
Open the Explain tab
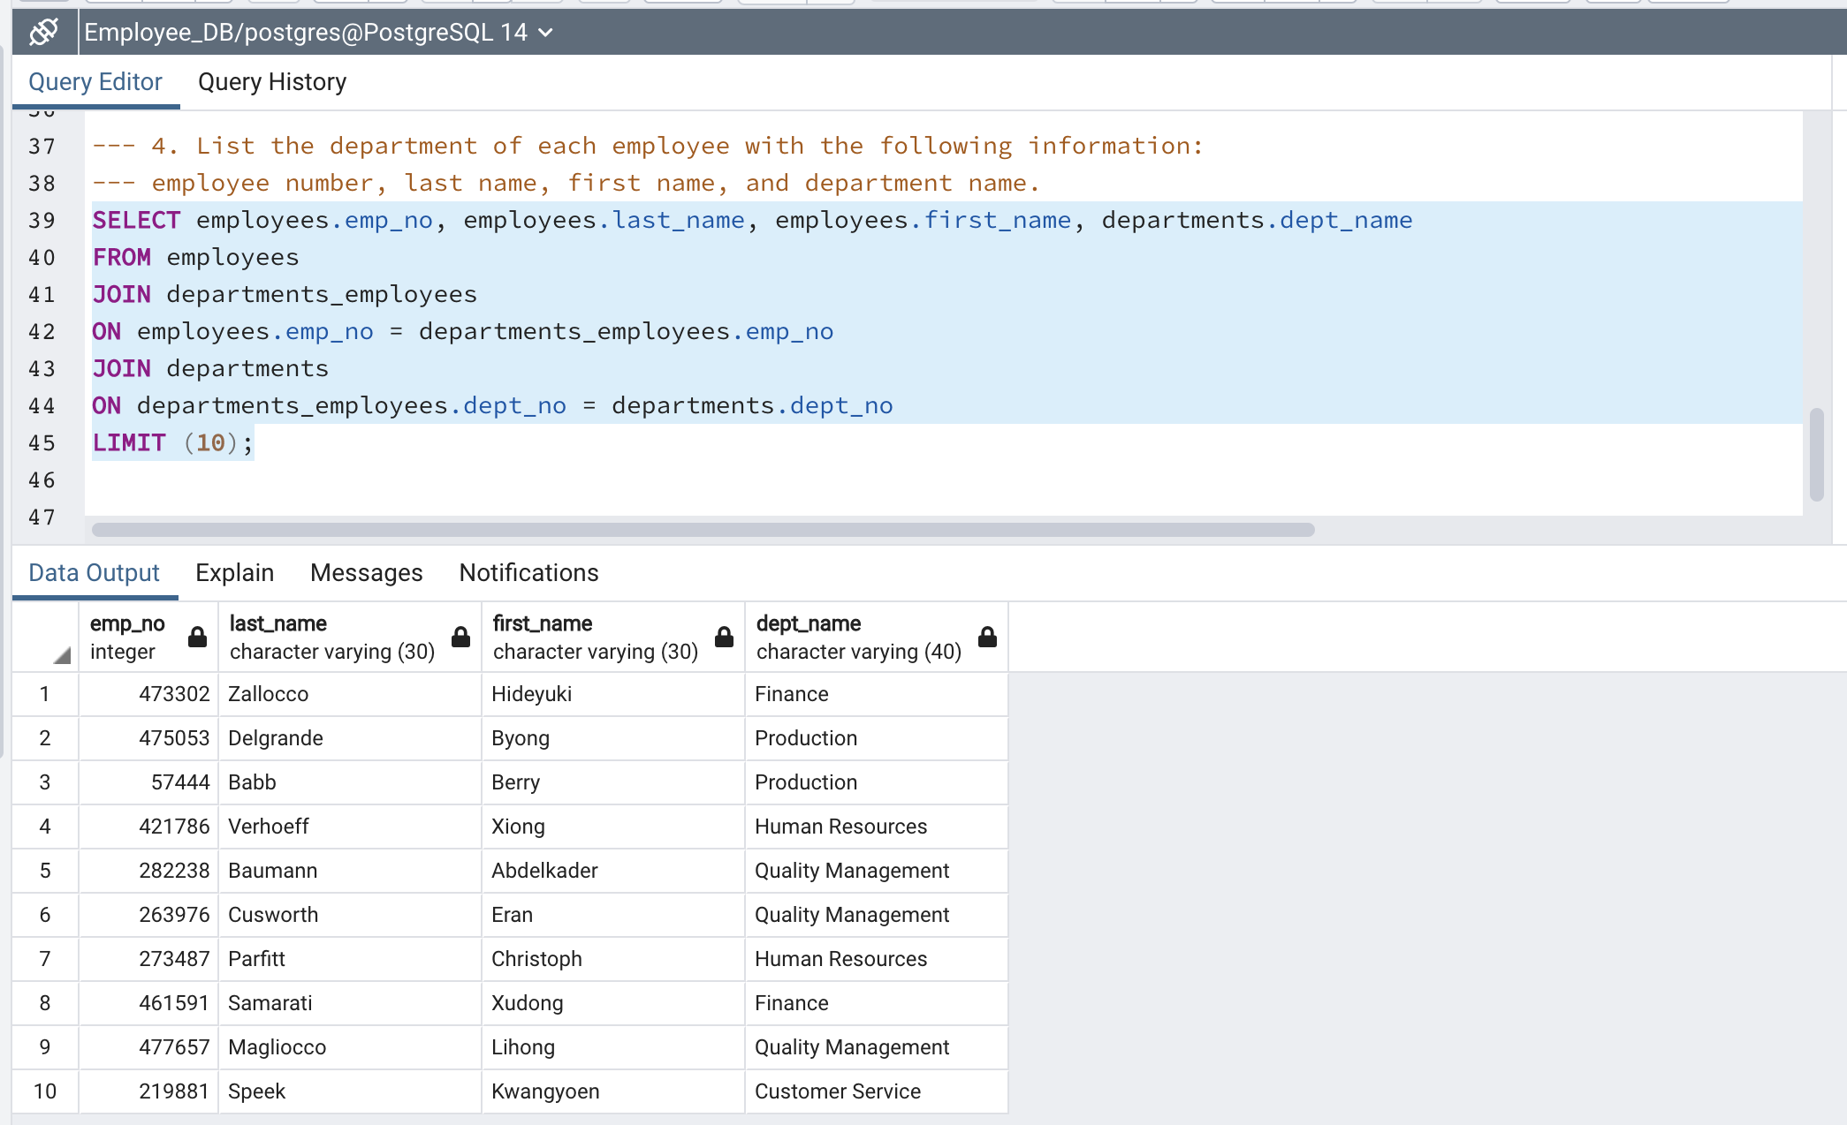234,573
